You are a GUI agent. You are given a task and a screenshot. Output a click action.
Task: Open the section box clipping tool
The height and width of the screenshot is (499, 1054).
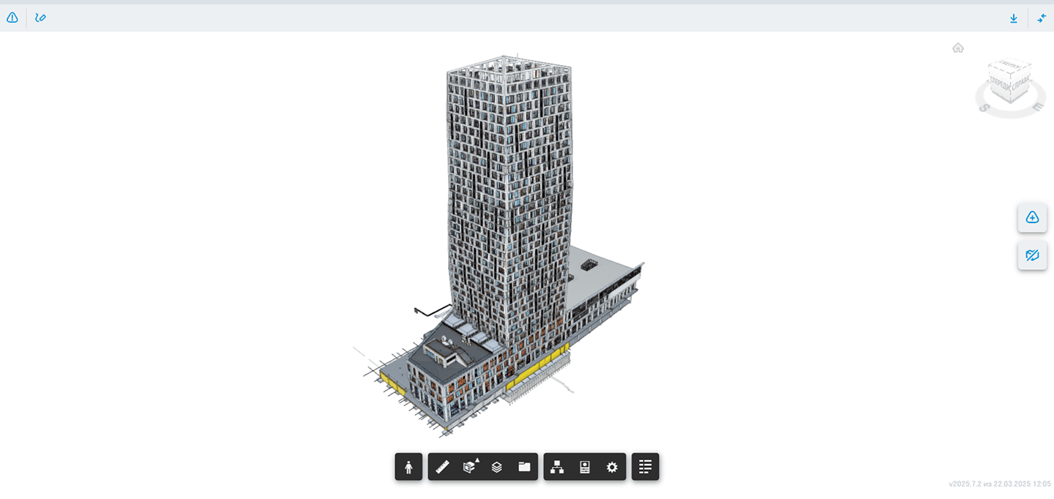(x=468, y=466)
